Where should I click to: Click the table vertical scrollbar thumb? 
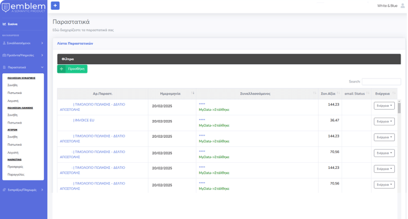click(x=399, y=108)
